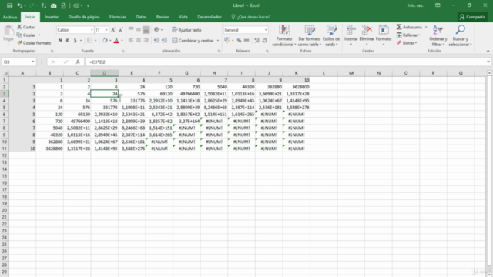Click the Compartir button
The image size is (493, 277).
pyautogui.click(x=472, y=17)
